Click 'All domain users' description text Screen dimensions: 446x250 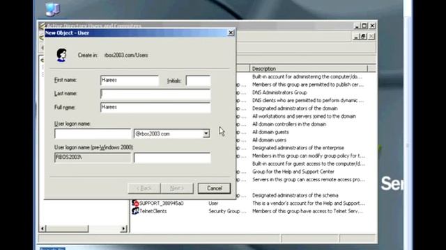pos(269,140)
